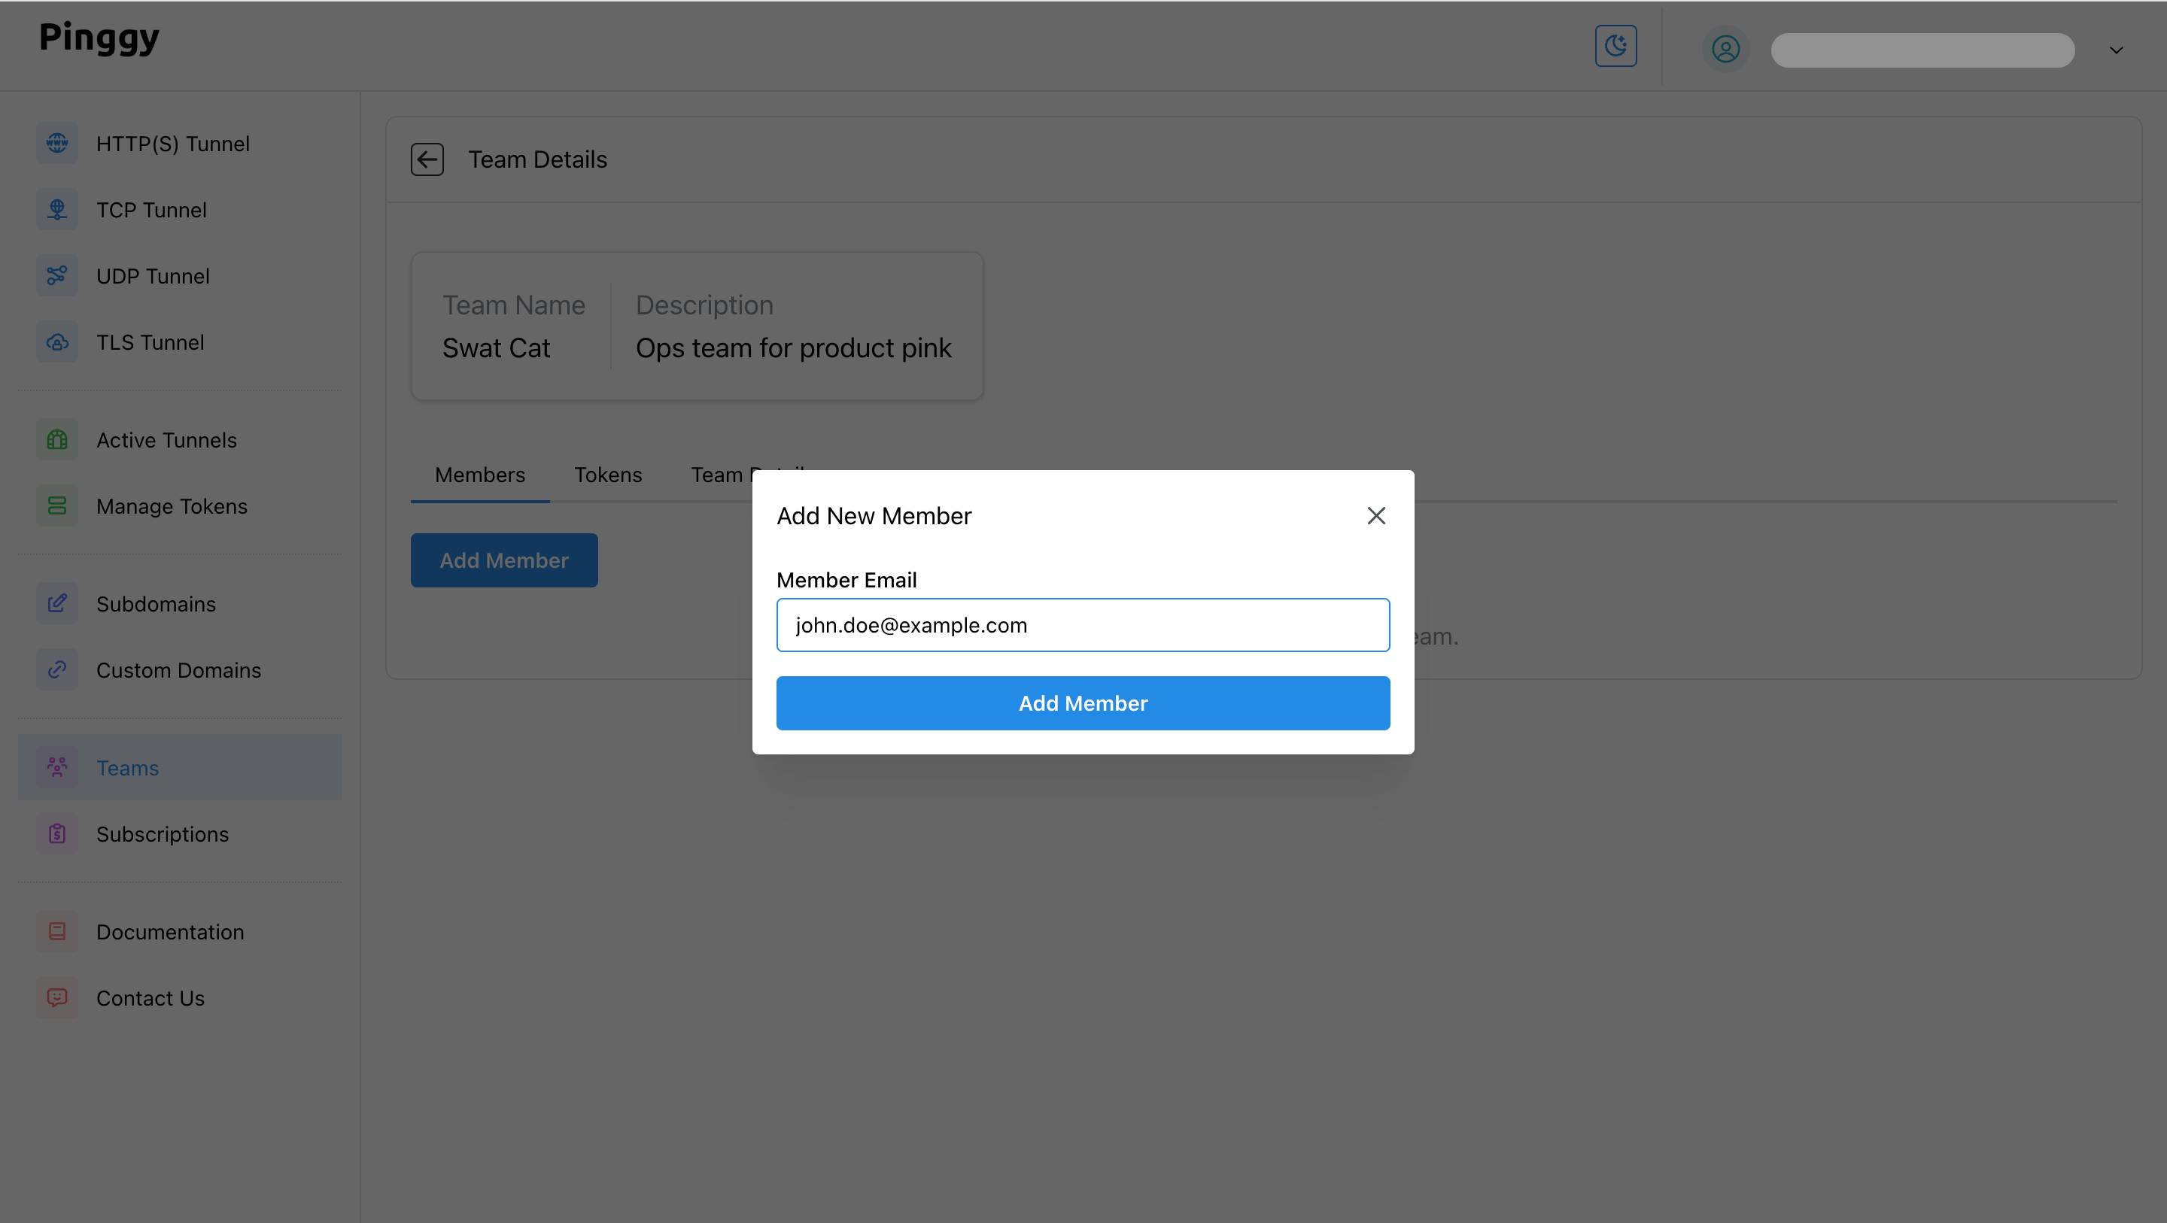Focus the Member Email input field
Viewport: 2167px width, 1223px height.
1083,625
